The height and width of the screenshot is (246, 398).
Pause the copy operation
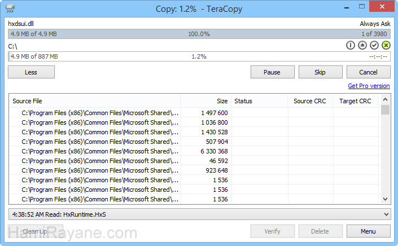click(272, 72)
